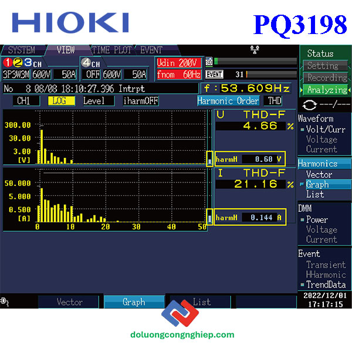This screenshot has height=352, width=352.
Task: Select the Harmonic Order display option
Action: 228,101
